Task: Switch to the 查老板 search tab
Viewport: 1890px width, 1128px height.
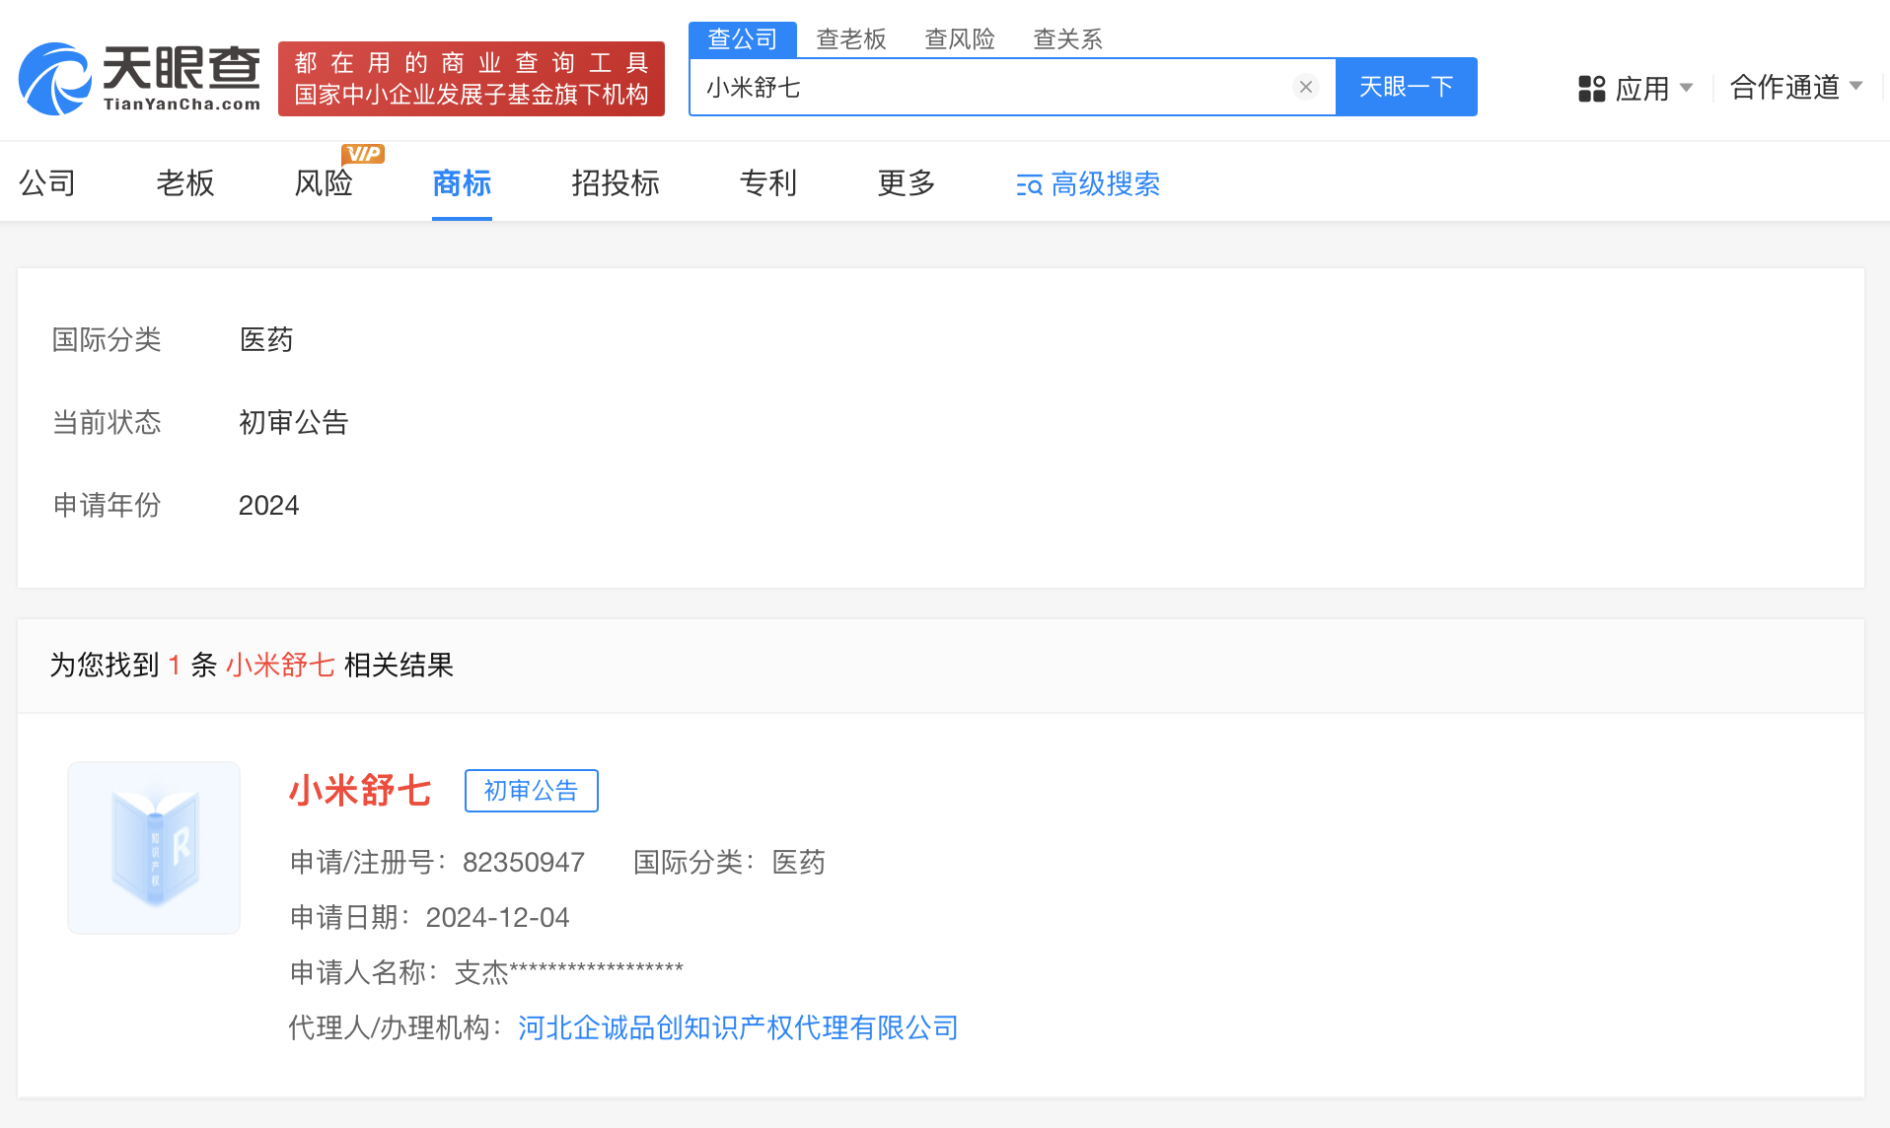Action: tap(851, 39)
